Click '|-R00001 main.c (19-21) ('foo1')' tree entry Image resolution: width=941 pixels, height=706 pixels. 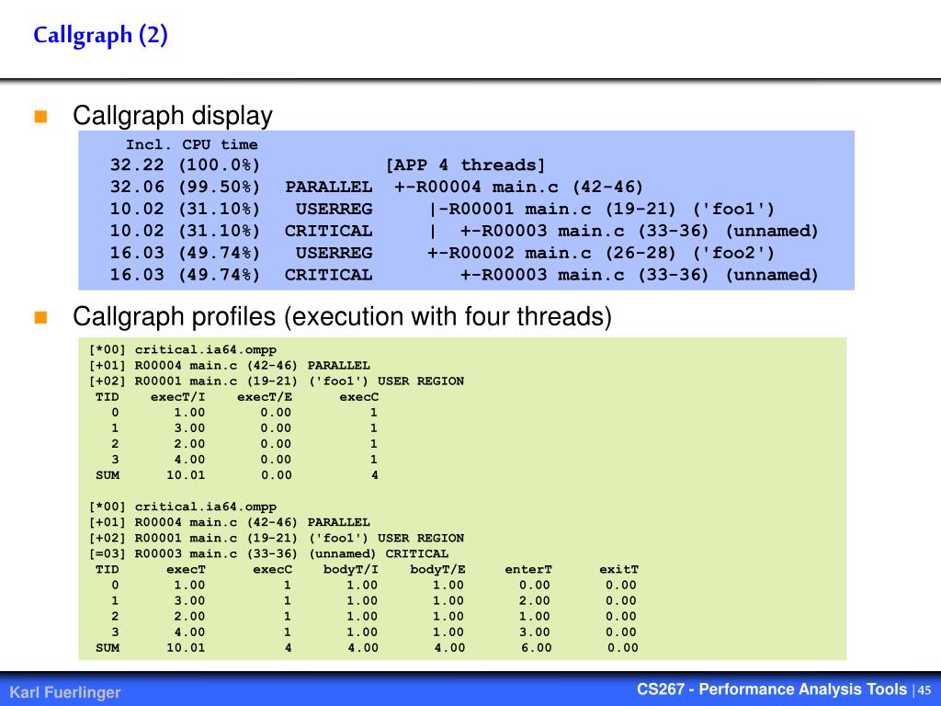click(602, 209)
